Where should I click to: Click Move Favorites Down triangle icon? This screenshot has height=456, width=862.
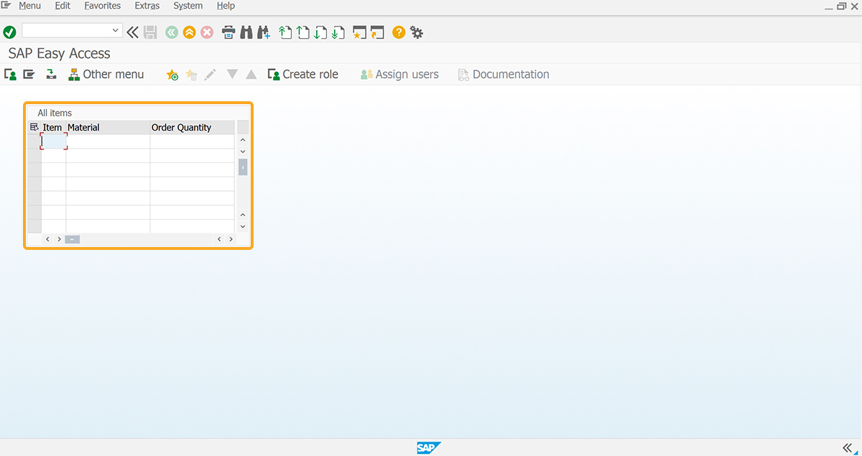pyautogui.click(x=232, y=74)
